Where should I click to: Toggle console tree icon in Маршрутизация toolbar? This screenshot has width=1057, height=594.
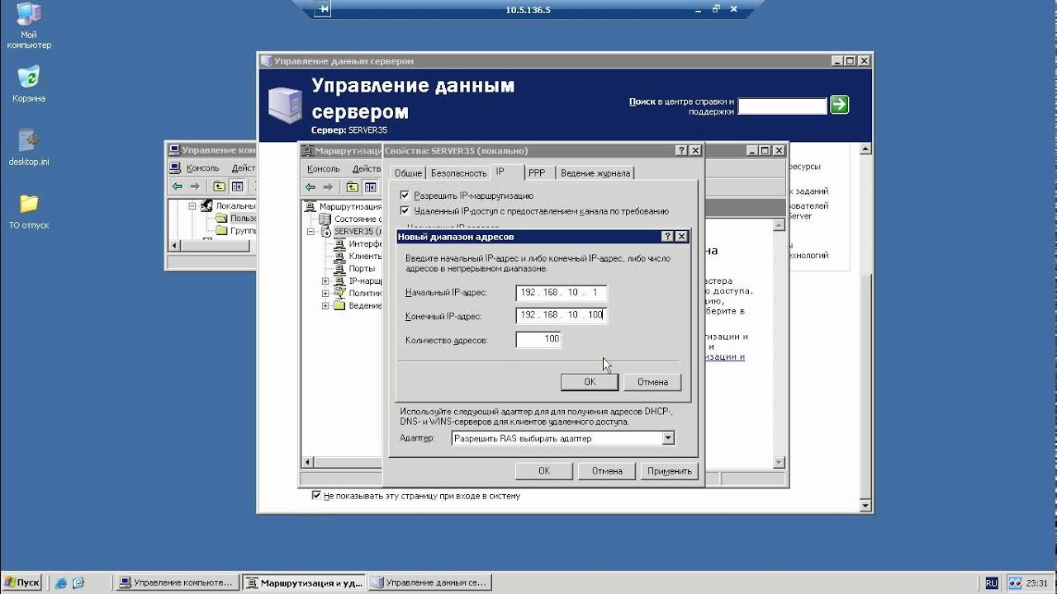click(371, 187)
